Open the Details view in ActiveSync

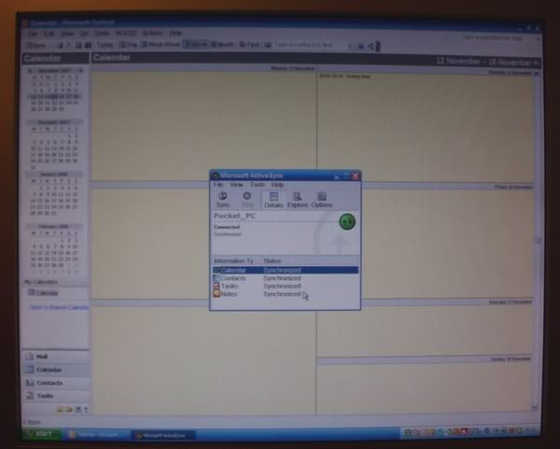point(273,199)
